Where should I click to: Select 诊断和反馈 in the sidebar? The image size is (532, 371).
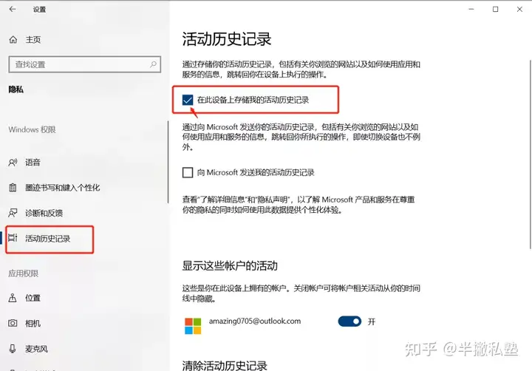pyautogui.click(x=44, y=213)
